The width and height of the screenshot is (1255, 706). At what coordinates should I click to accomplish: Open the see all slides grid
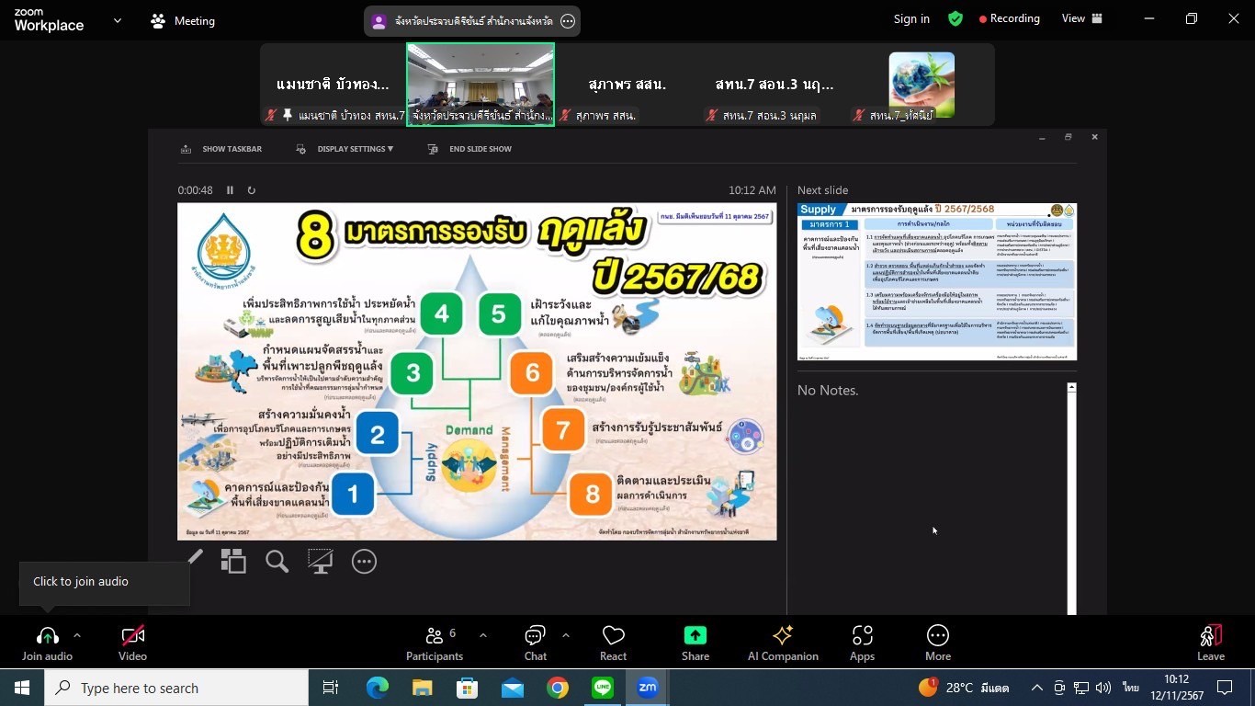pyautogui.click(x=233, y=561)
